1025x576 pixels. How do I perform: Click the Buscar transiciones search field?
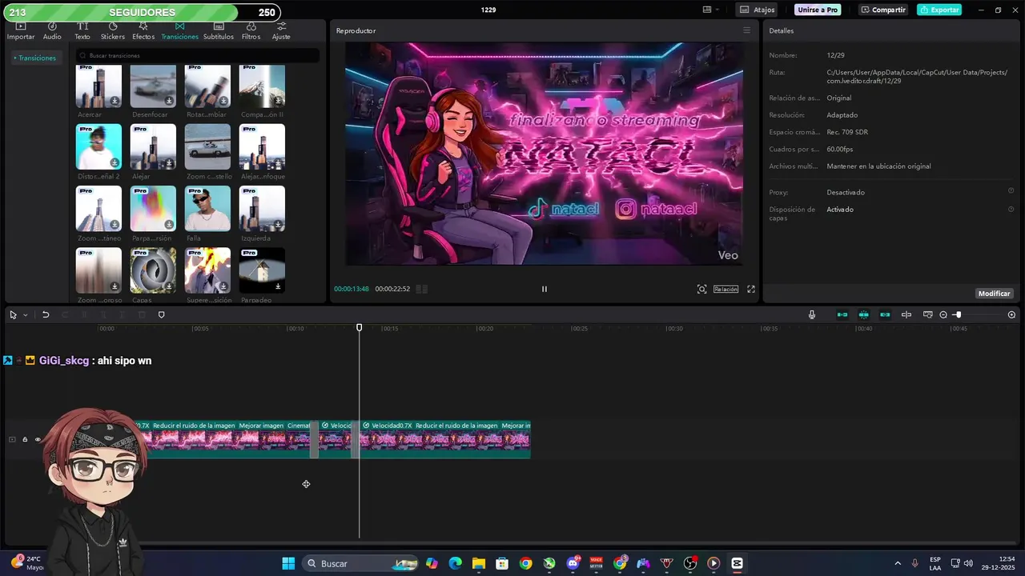coord(197,56)
